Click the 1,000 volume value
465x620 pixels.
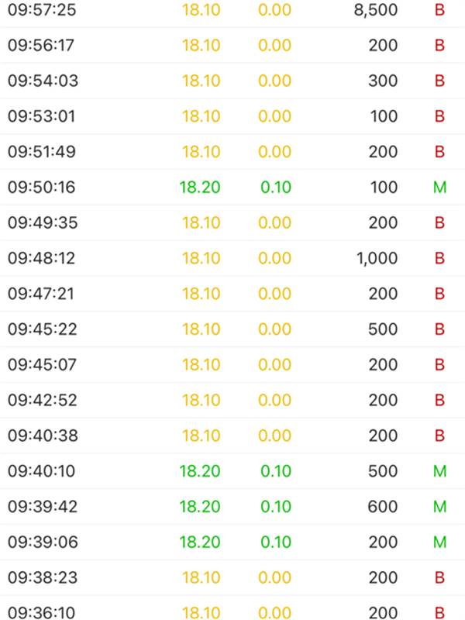[x=377, y=259]
